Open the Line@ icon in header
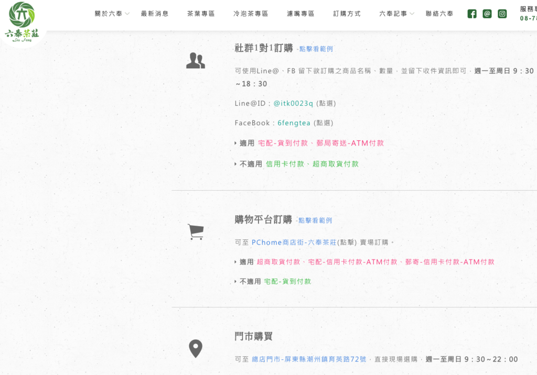The image size is (537, 375). coord(487,14)
